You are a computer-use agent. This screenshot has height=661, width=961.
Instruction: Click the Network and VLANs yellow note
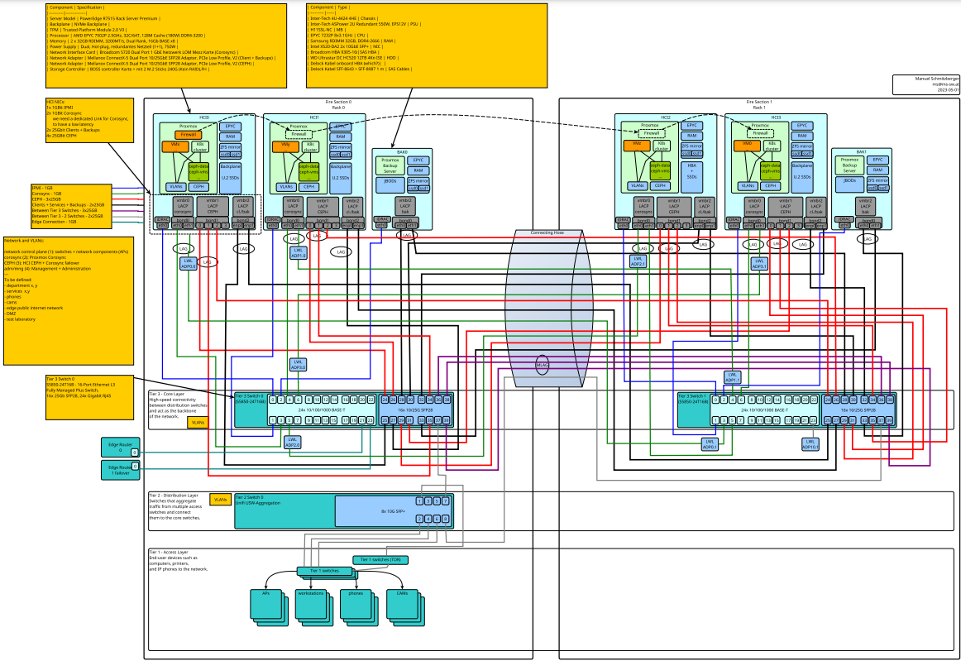[x=68, y=299]
